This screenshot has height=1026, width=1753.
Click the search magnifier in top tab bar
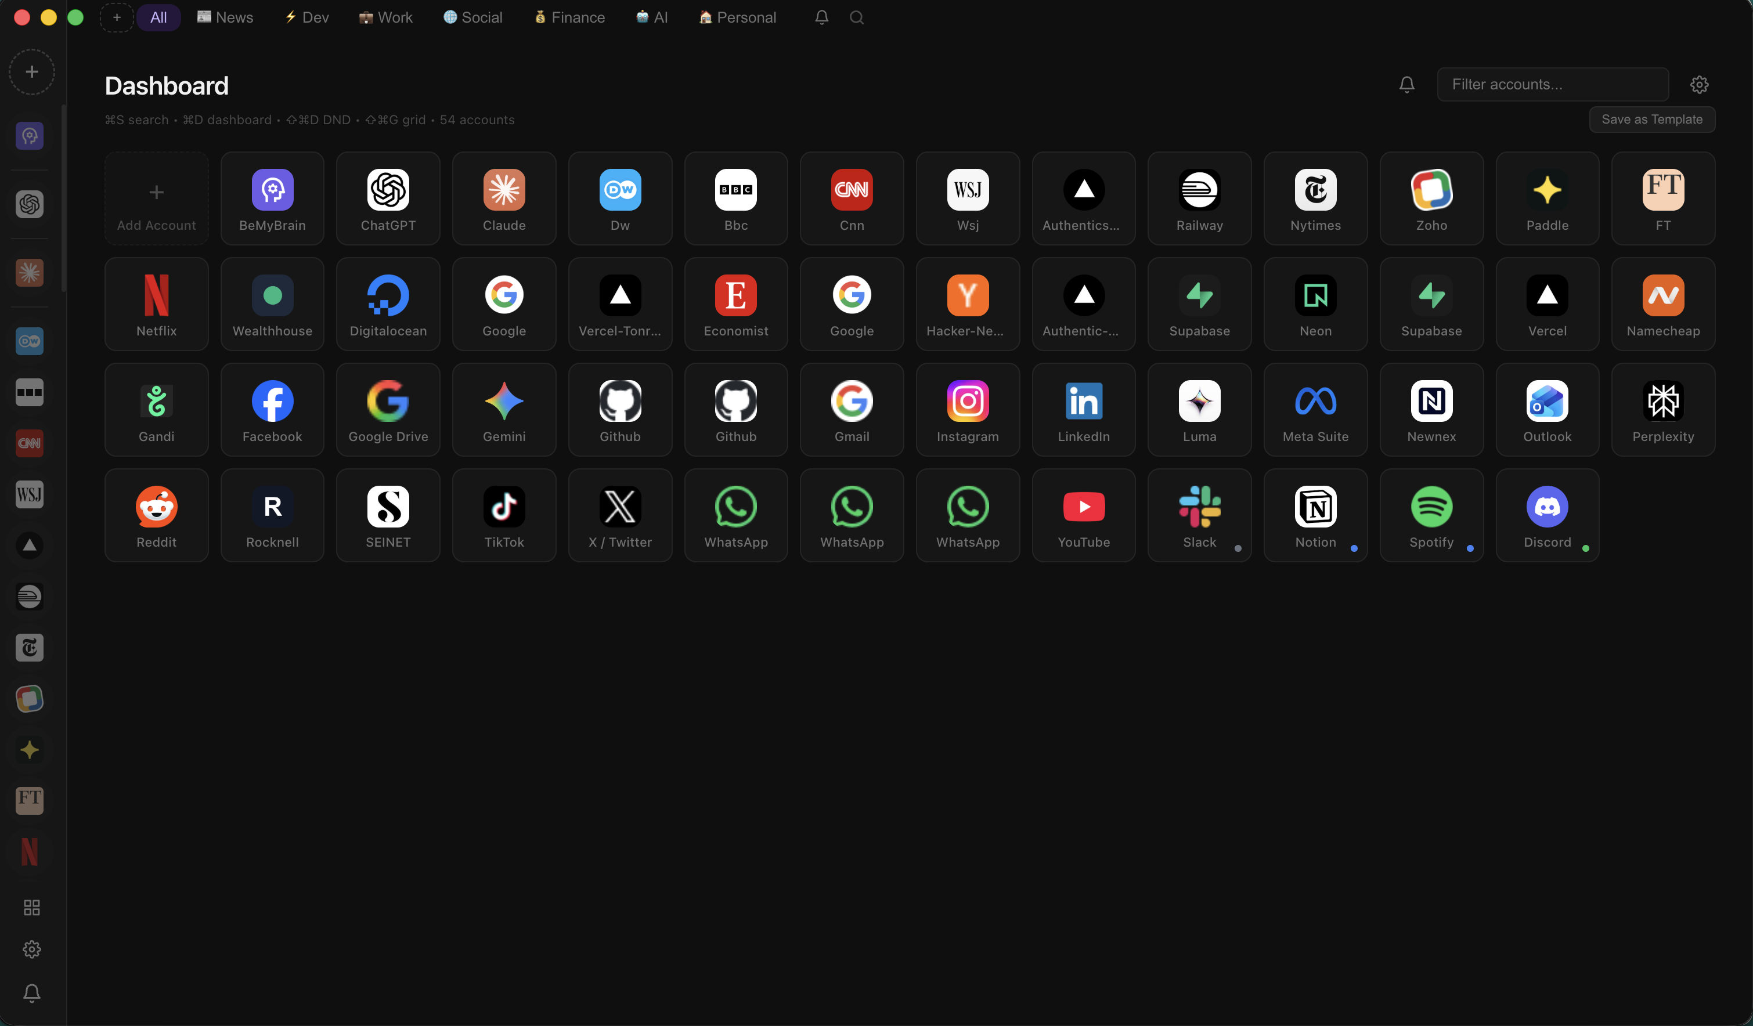click(856, 17)
